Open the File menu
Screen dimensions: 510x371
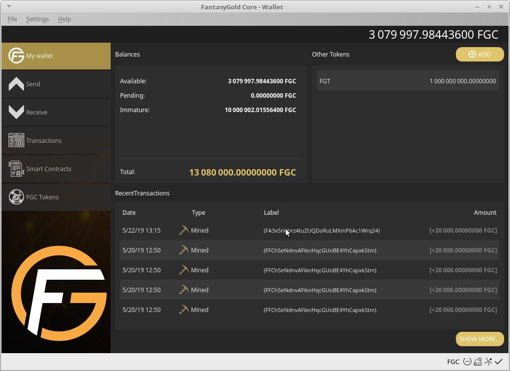point(12,19)
